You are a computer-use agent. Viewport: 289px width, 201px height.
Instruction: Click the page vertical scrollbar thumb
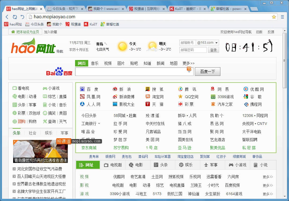pos(285,60)
